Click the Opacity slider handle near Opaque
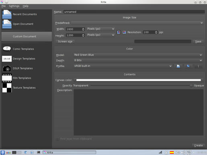 tap(191, 86)
